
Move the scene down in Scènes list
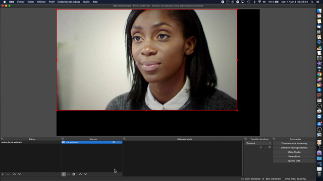pos(20,174)
